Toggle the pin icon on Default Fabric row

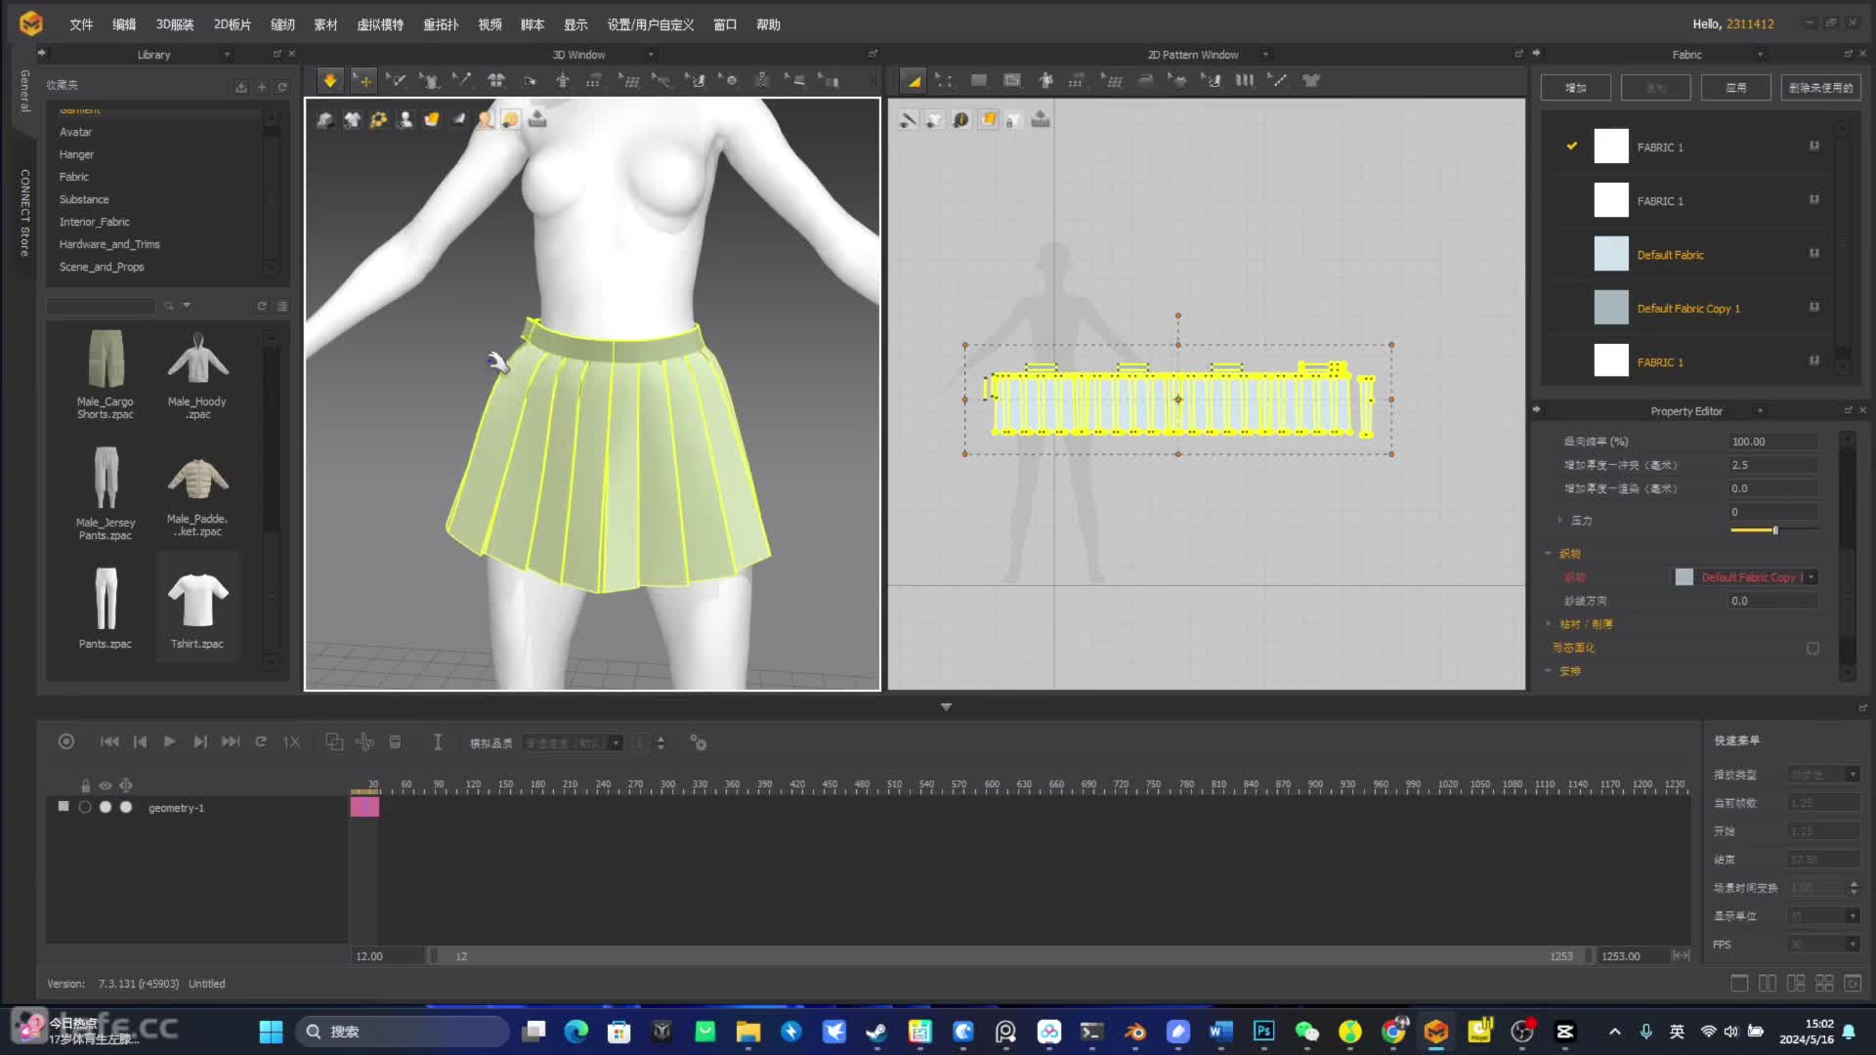pyautogui.click(x=1814, y=253)
